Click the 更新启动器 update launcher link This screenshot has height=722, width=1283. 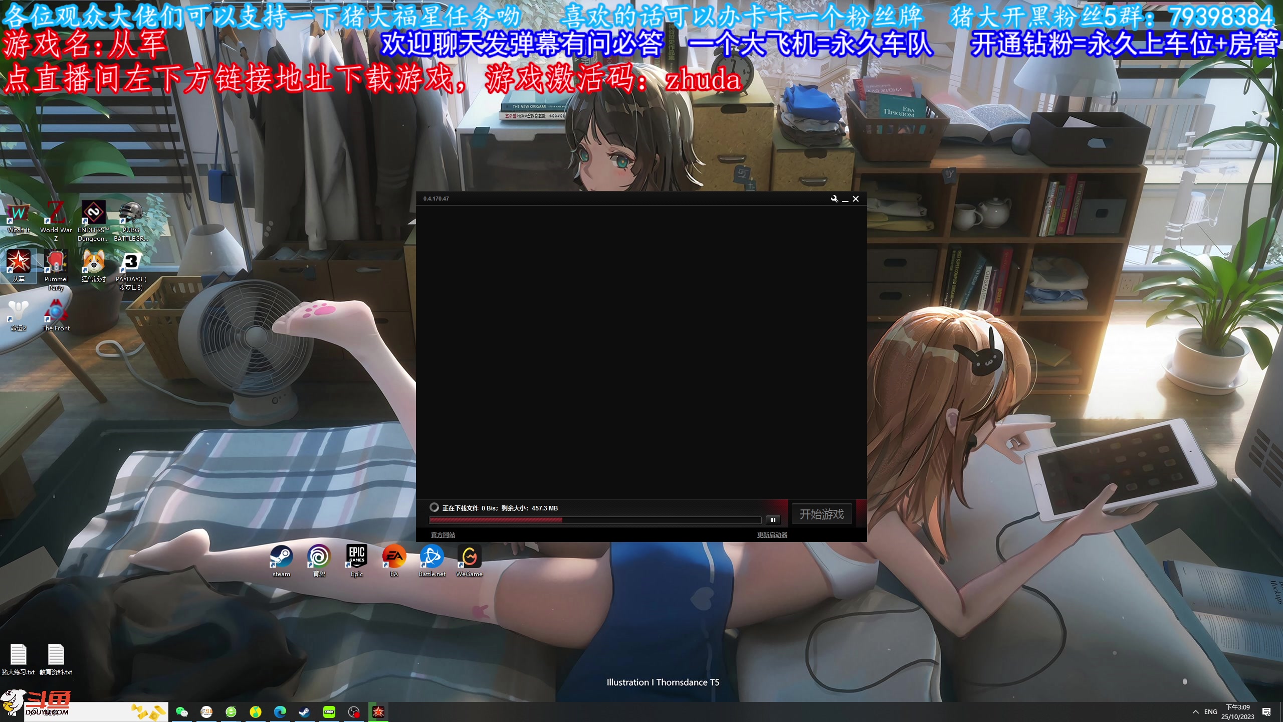(x=772, y=535)
